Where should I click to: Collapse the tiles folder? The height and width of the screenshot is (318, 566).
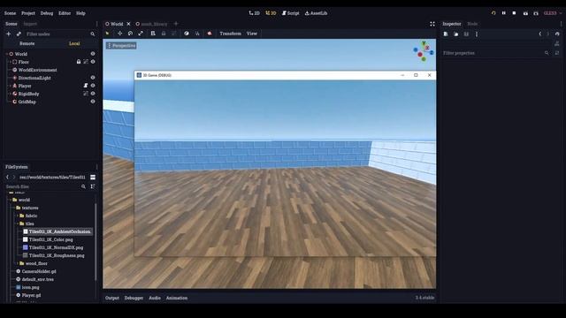tap(18, 223)
